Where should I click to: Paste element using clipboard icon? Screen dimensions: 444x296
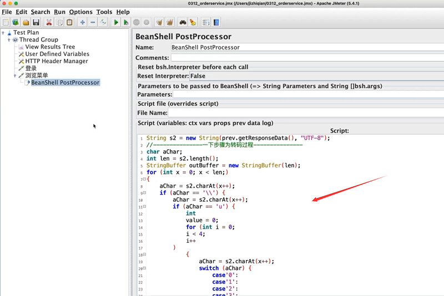click(x=69, y=22)
